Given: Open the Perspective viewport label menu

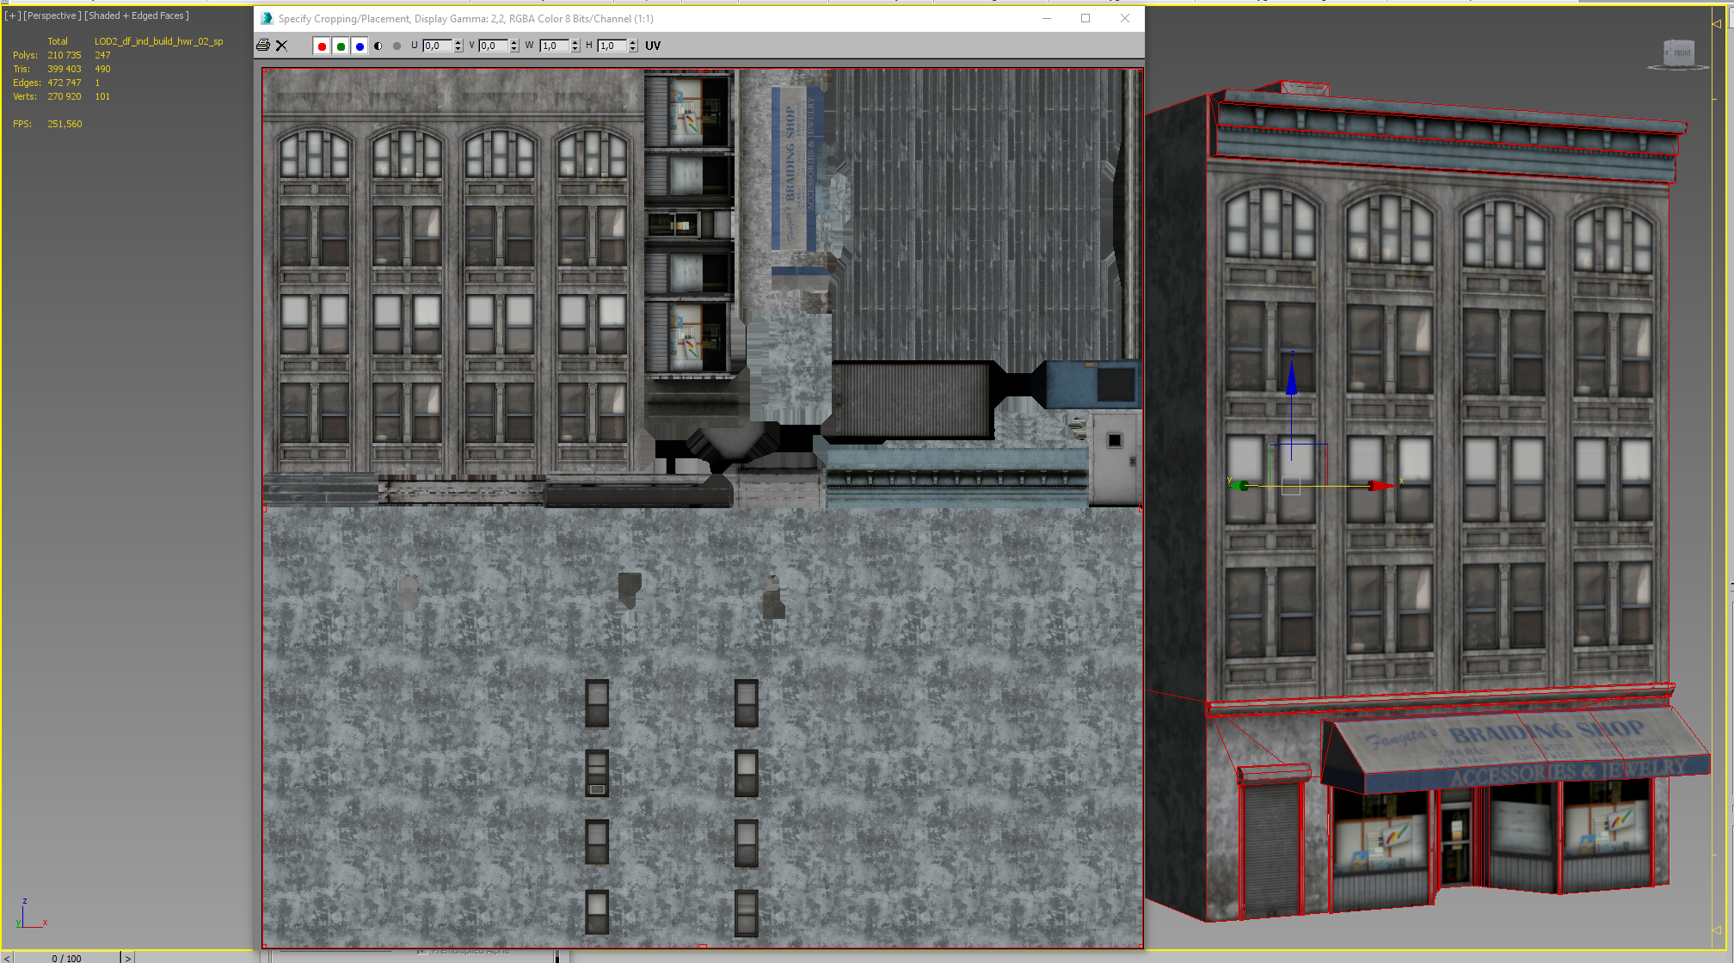Looking at the screenshot, I should (x=52, y=15).
